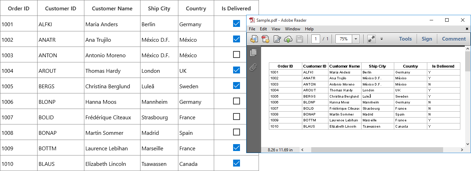471x171 pixels.
Task: Uncheck Is Delivered for order 1001
Action: tap(237, 23)
